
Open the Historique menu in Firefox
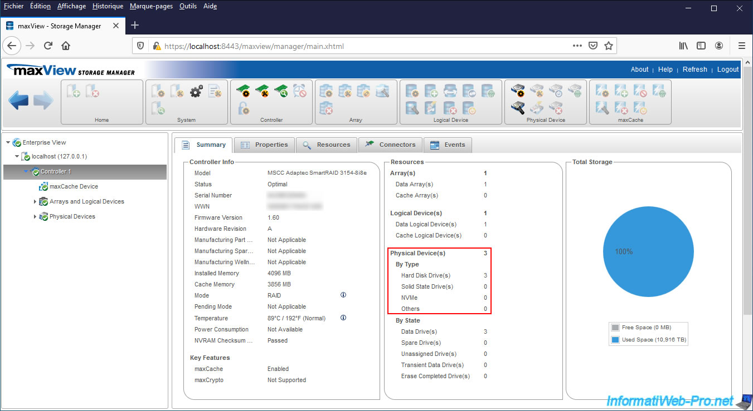tap(108, 6)
